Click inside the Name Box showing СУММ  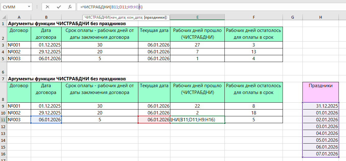14,7
